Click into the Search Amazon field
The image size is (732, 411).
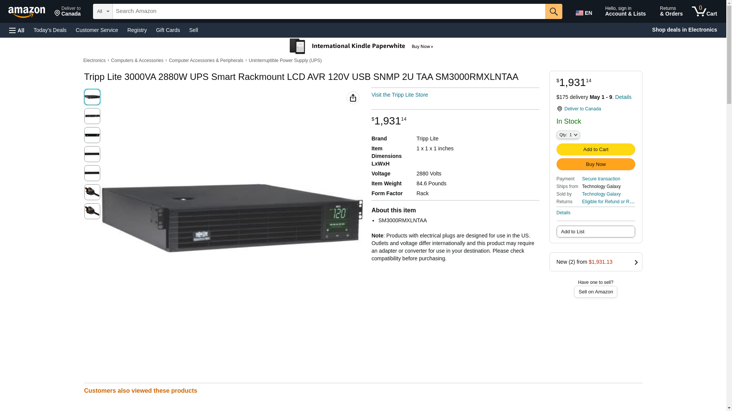tap(328, 11)
